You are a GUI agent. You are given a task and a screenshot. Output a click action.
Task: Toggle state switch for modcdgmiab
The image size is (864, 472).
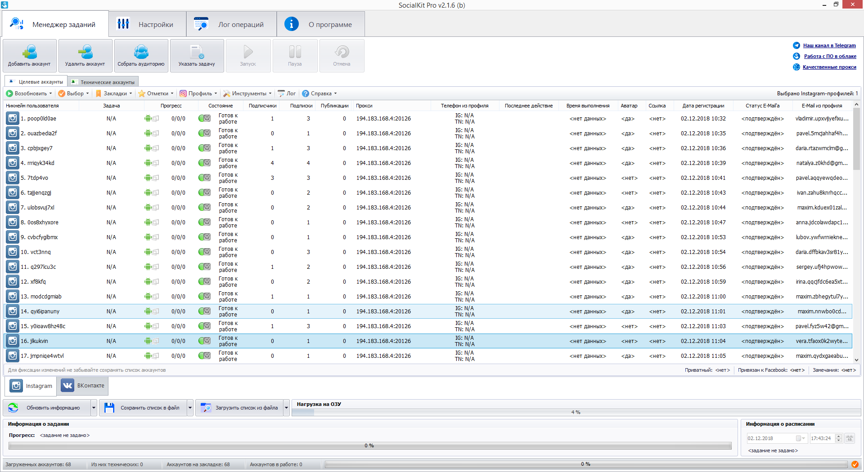(204, 297)
